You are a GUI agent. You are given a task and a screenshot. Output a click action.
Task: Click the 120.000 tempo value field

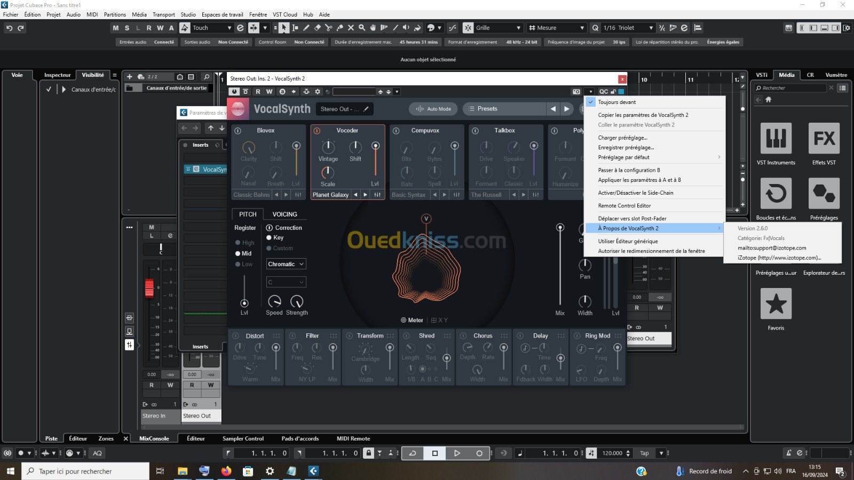[612, 453]
